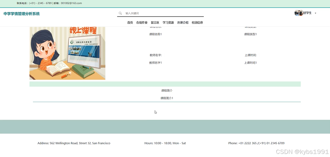Open the 线上课程 course image
Screen dimensions: 330x157
click(x=67, y=53)
